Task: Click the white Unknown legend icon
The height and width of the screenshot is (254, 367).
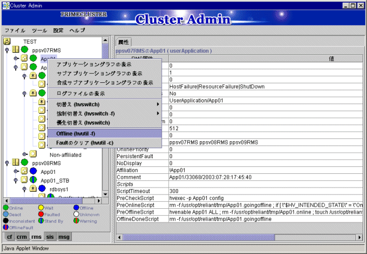Action: click(76, 214)
